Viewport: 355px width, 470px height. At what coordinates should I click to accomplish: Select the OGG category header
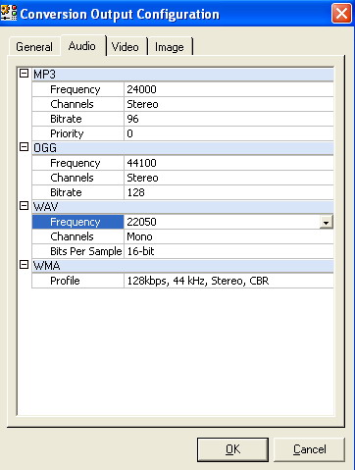182,148
